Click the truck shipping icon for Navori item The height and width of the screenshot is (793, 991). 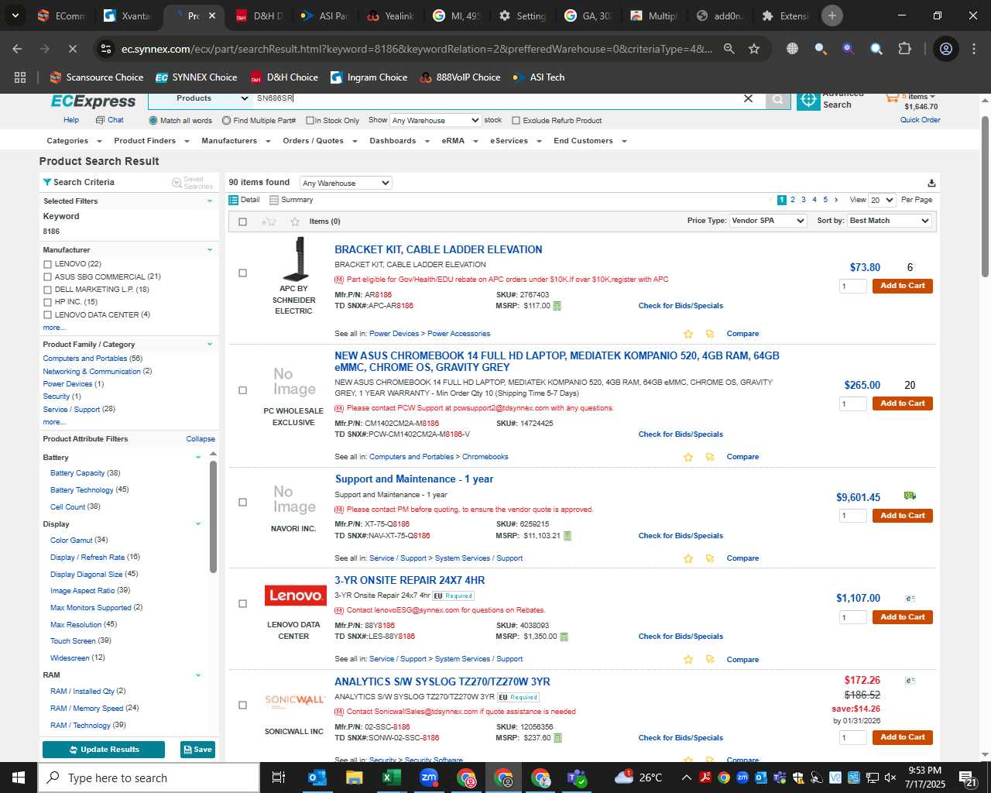(x=910, y=496)
